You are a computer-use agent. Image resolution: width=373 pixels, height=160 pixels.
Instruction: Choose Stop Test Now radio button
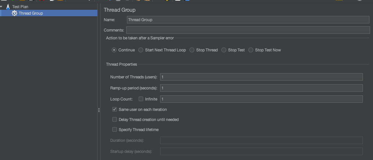tap(251, 50)
